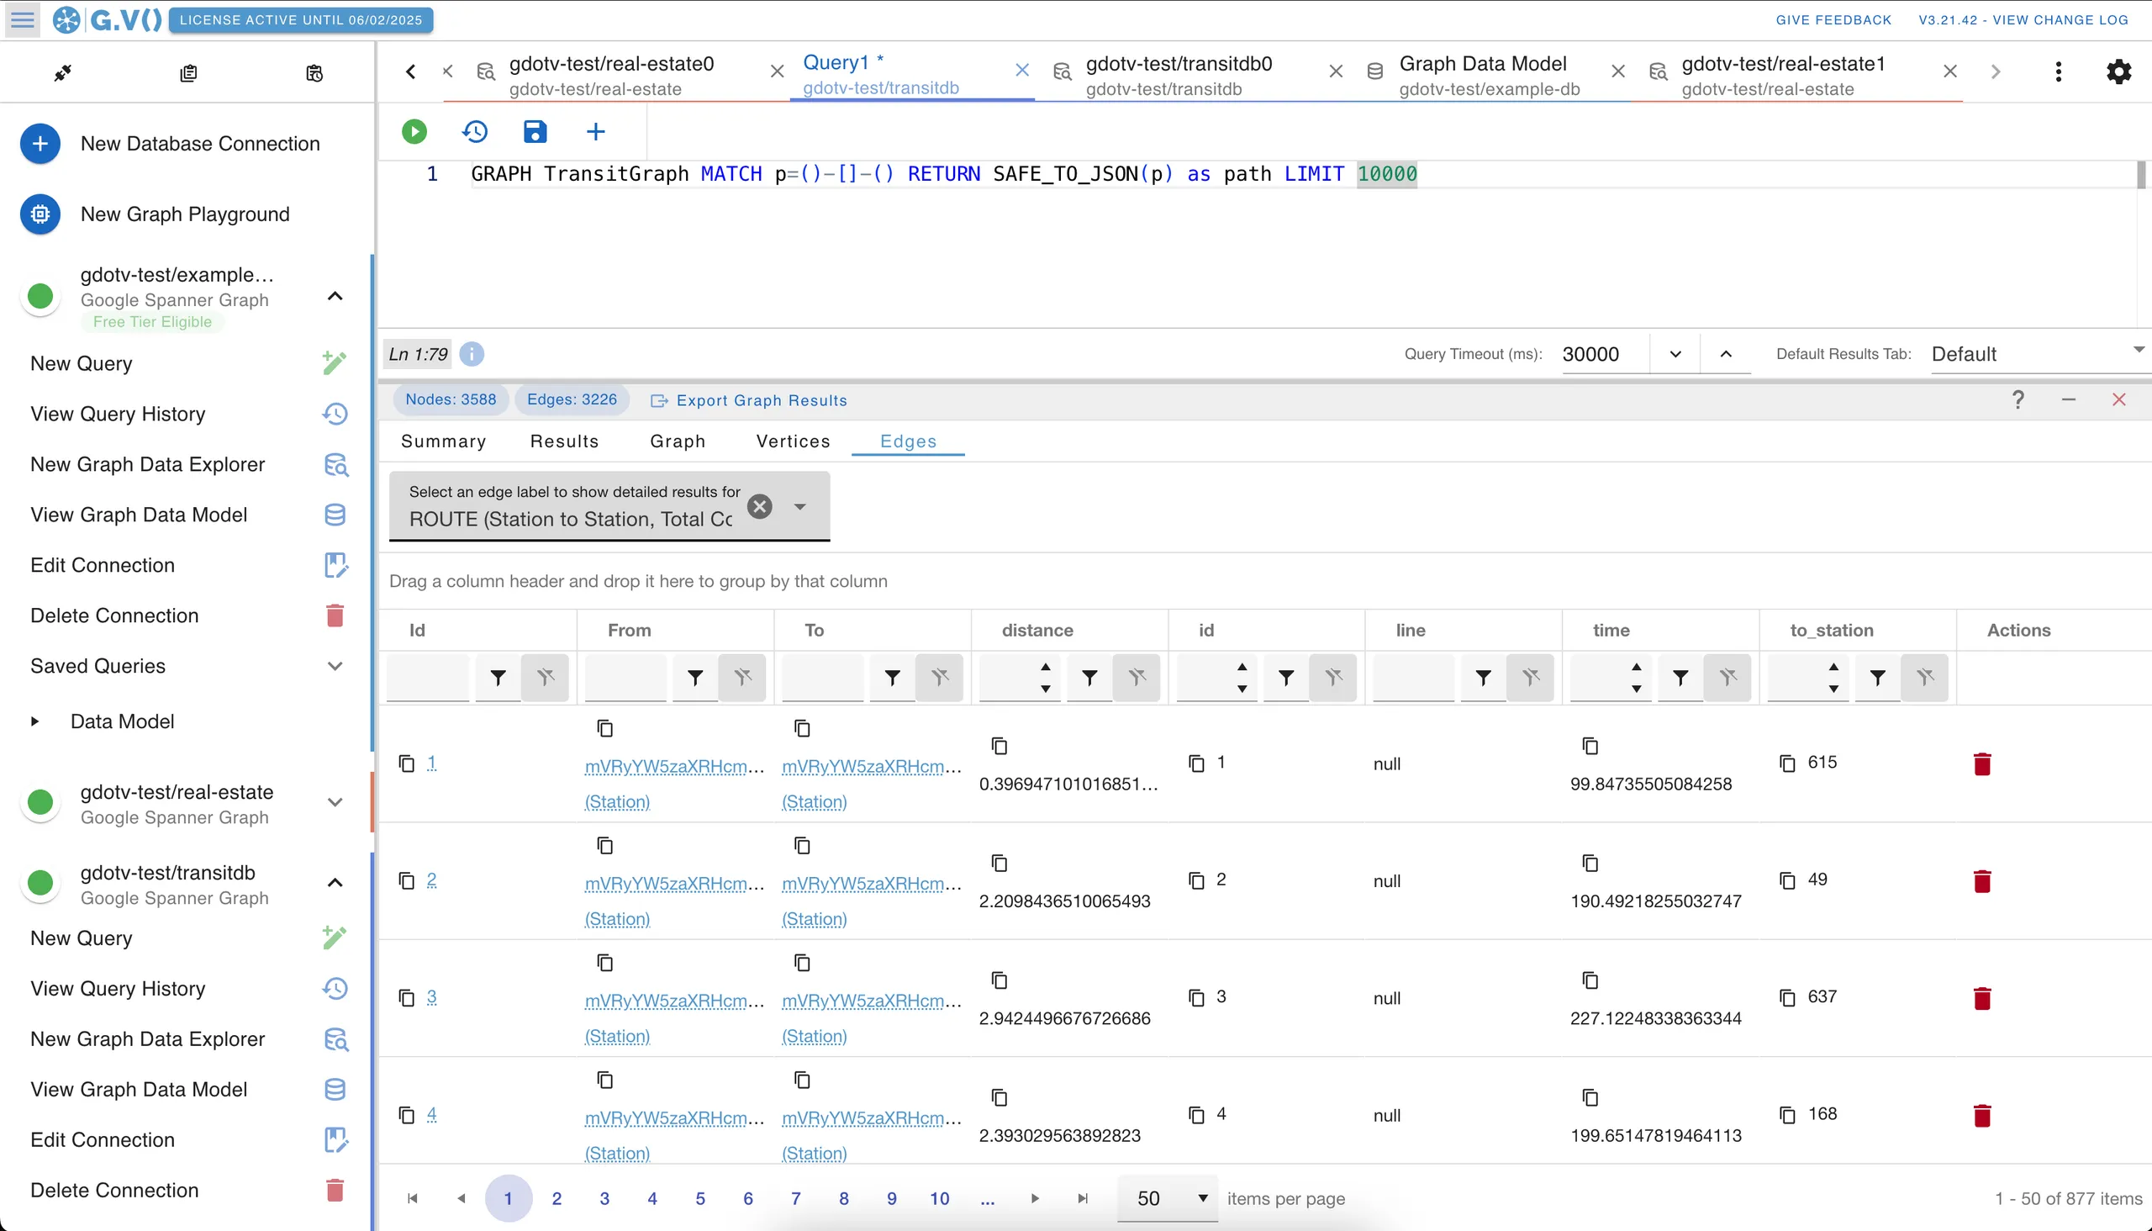The width and height of the screenshot is (2152, 1231).
Task: Click Delete Connection trash under example-db
Action: [x=335, y=615]
